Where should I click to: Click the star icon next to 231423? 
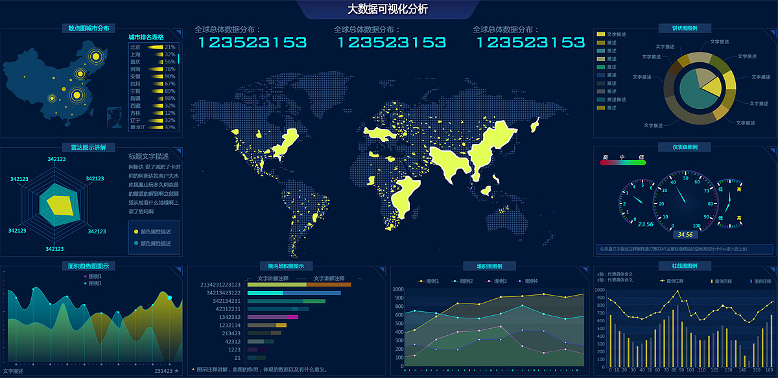(176, 371)
